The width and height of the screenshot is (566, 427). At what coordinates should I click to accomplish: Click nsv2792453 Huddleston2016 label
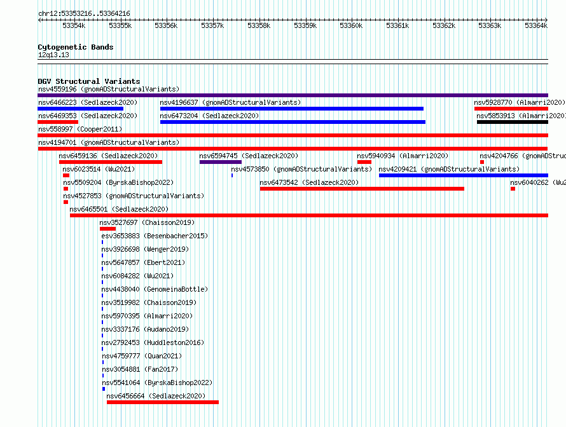(x=153, y=342)
